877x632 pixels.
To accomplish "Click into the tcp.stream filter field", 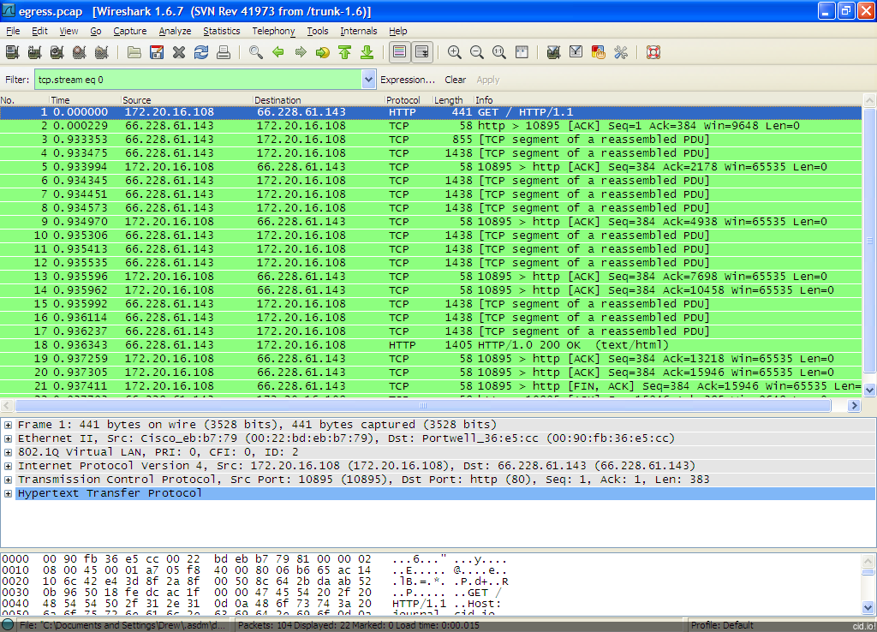I will [198, 80].
